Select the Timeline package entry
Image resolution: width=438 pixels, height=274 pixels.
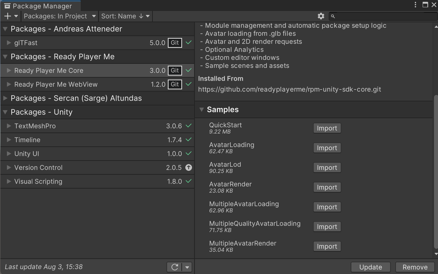click(x=27, y=140)
